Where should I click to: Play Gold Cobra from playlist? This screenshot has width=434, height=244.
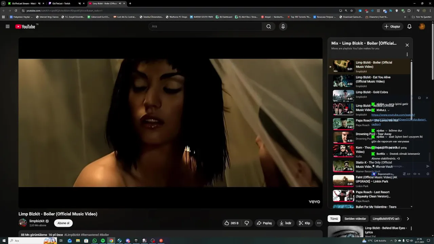[x=370, y=96]
